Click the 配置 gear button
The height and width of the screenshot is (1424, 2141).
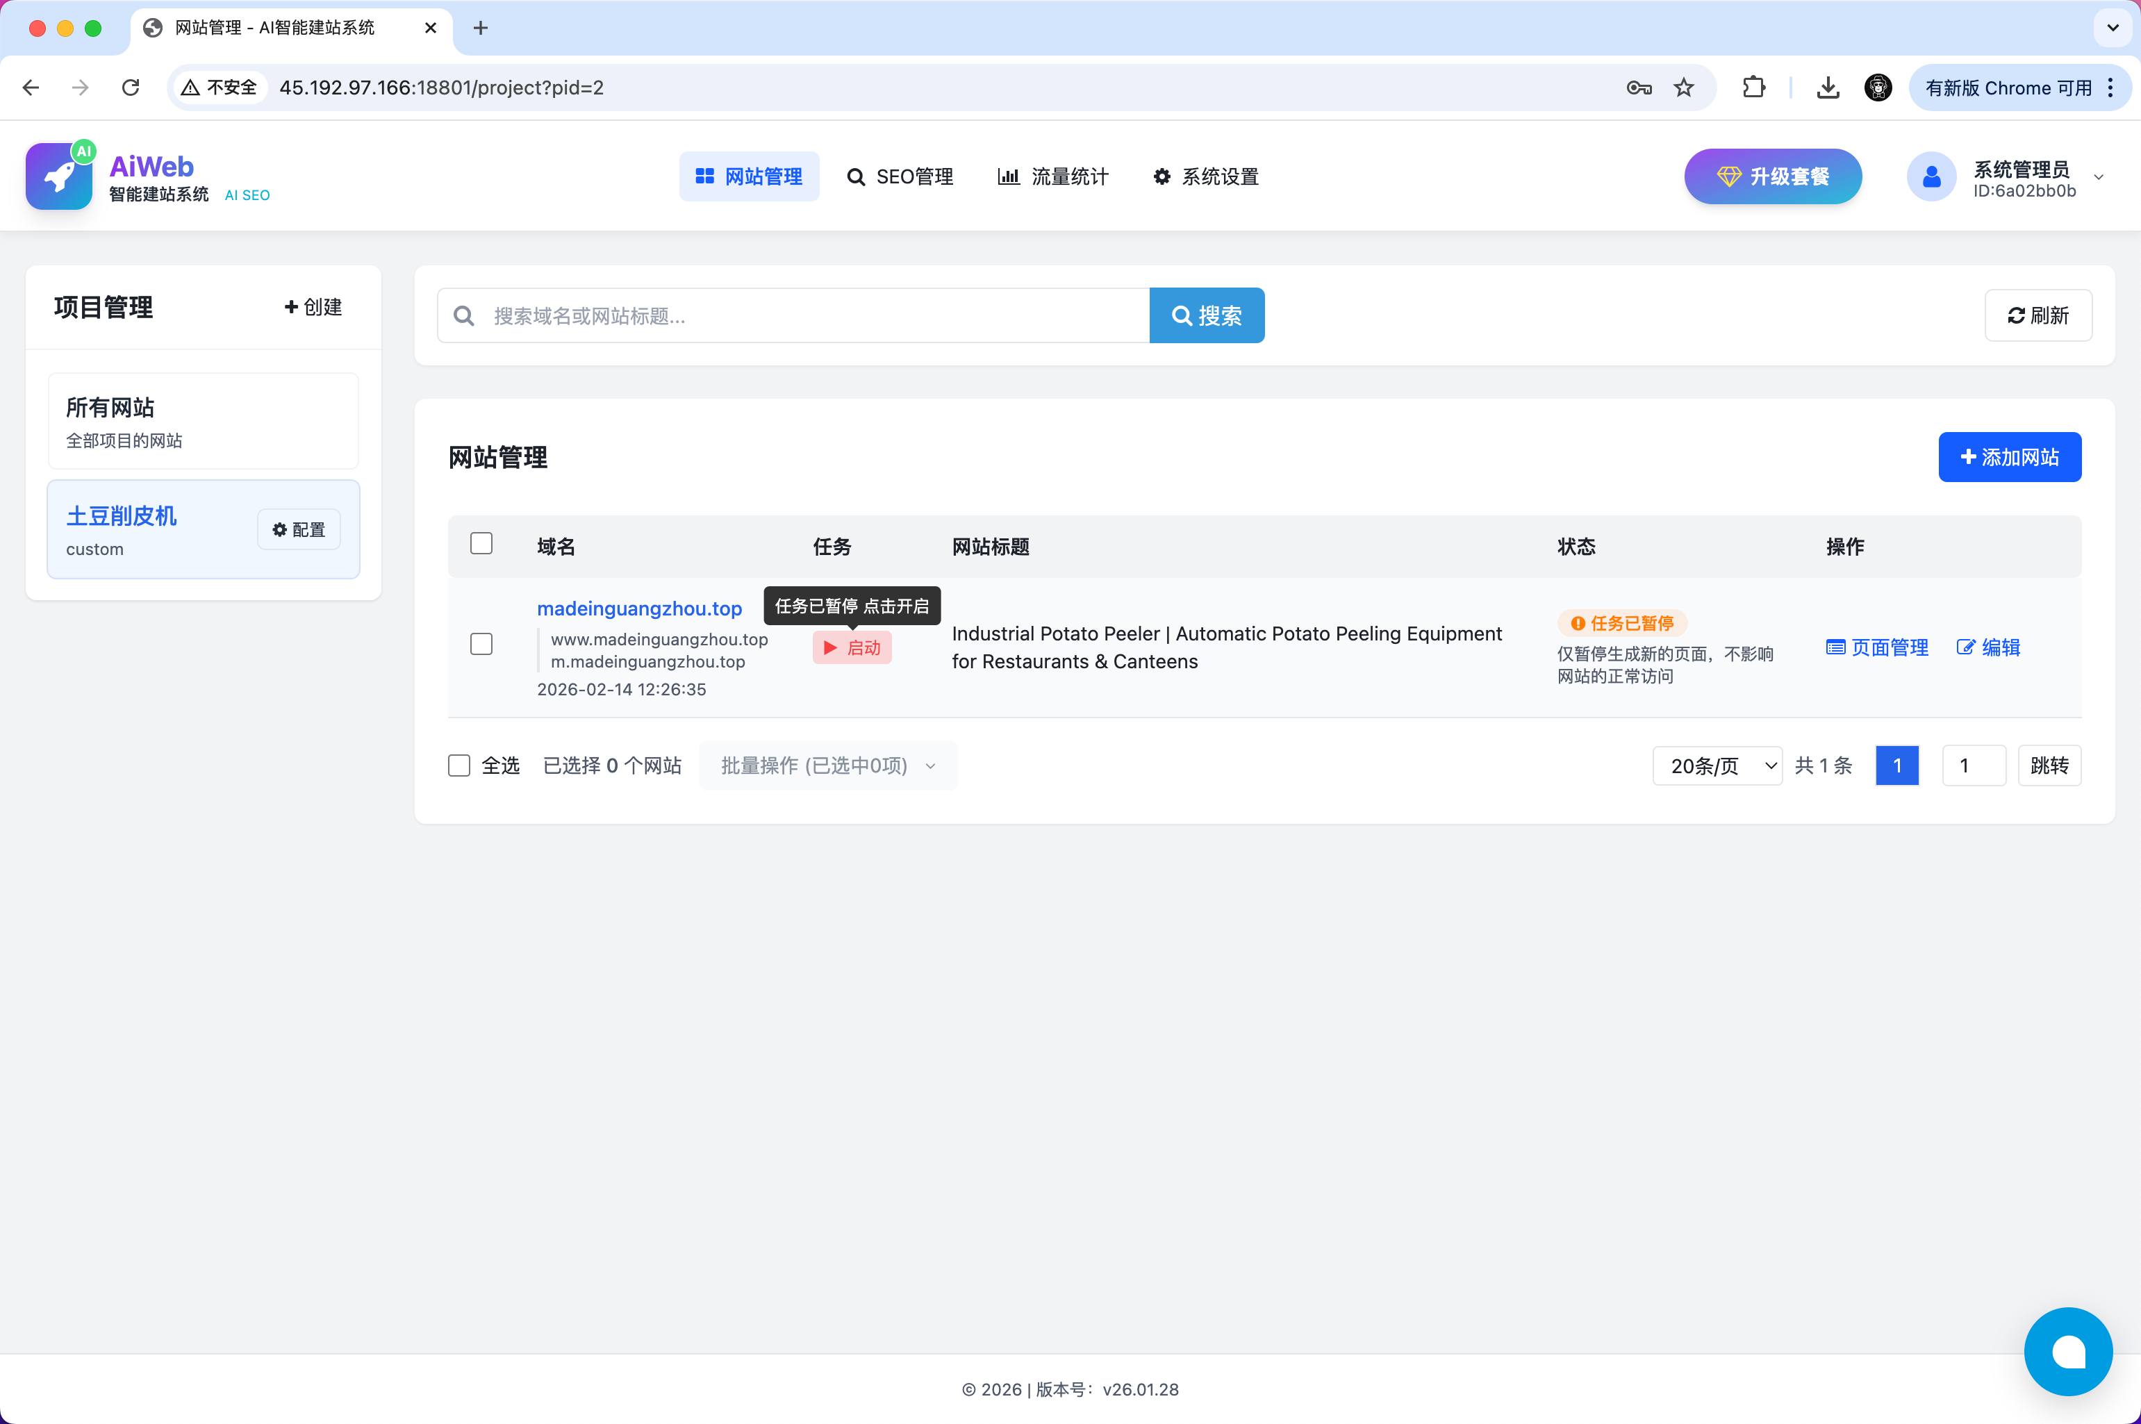299,529
